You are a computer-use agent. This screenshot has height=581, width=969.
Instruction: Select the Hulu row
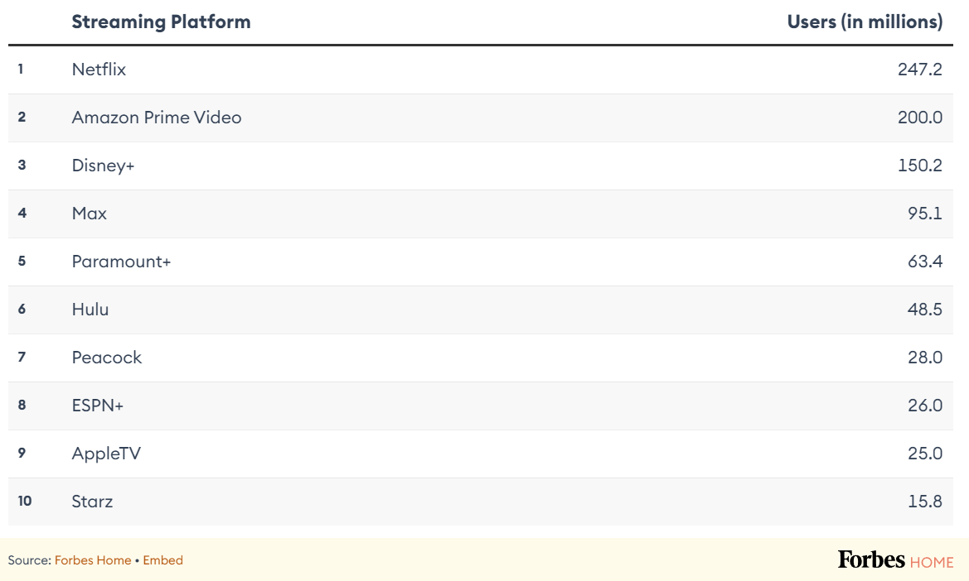click(481, 309)
